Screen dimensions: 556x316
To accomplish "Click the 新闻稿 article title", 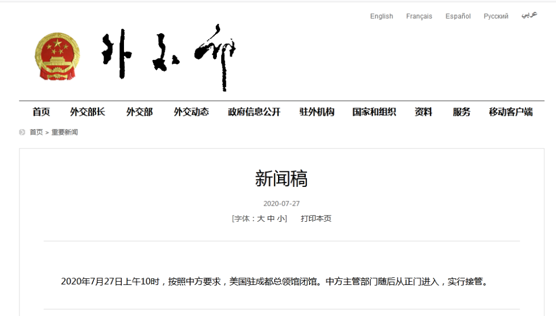I will [281, 179].
